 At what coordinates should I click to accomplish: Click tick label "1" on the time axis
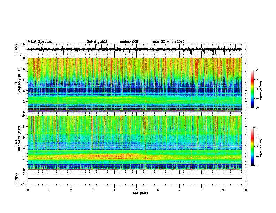coord(49,190)
